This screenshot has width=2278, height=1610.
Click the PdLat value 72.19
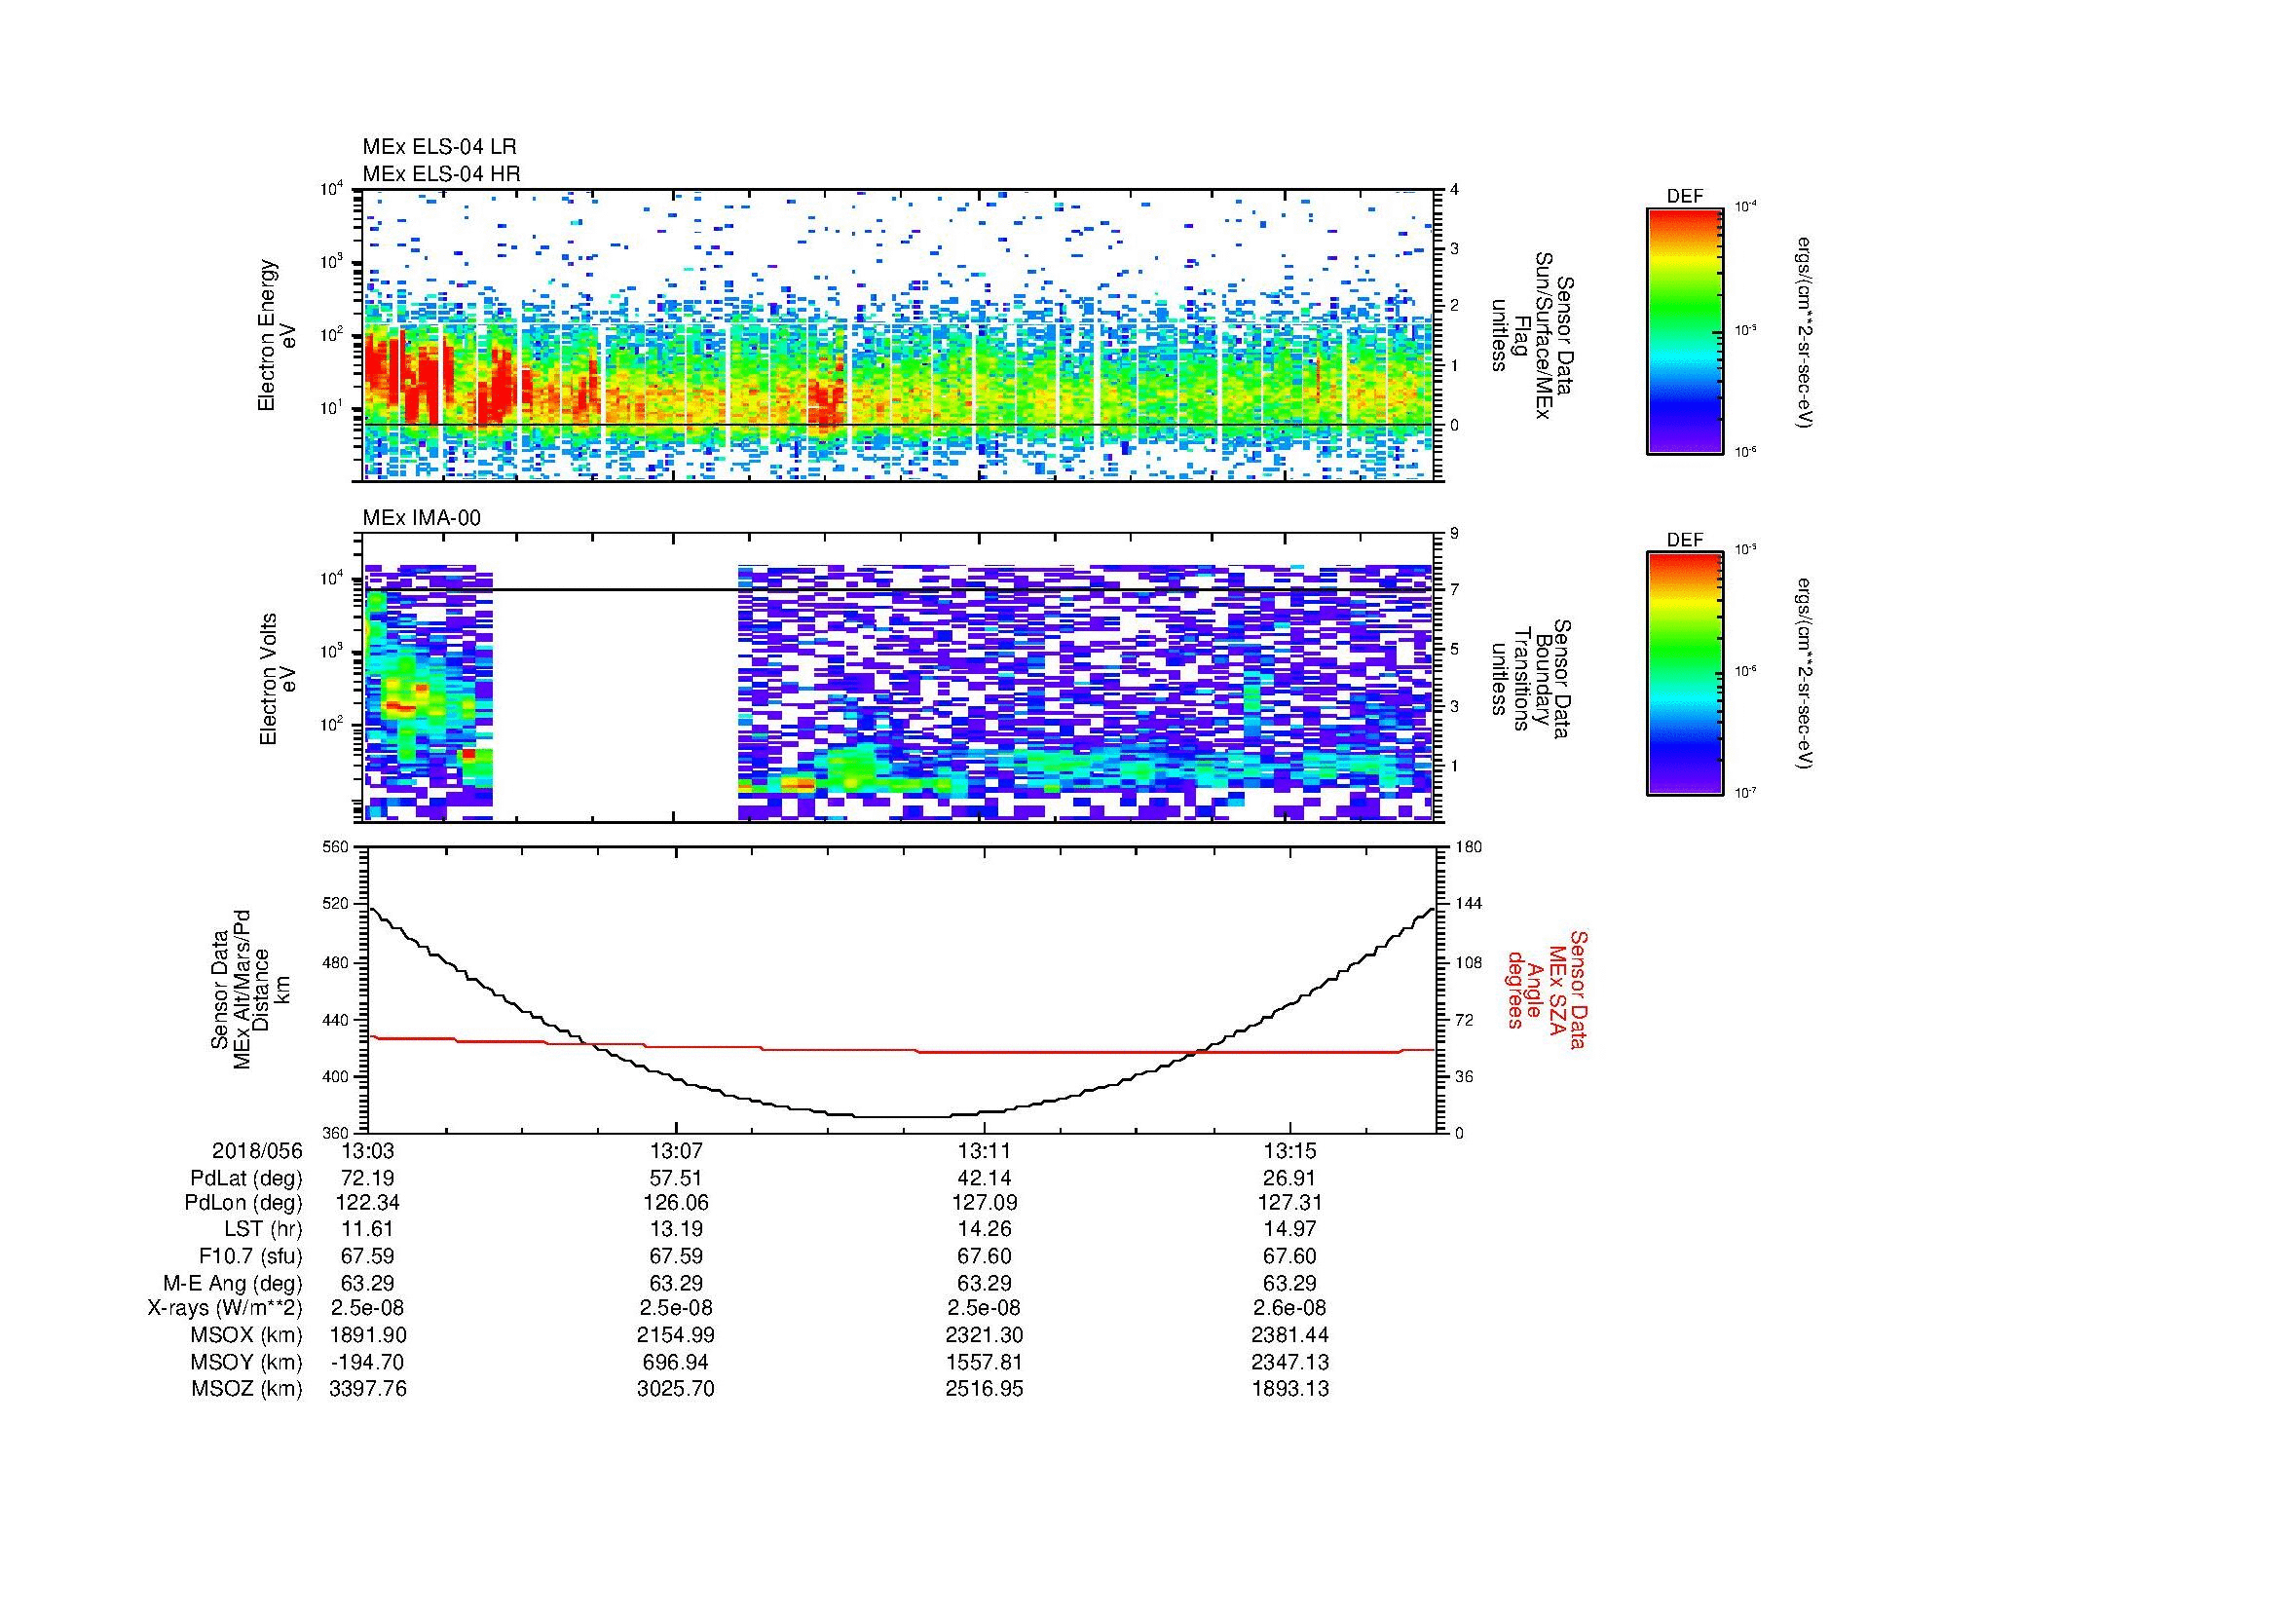click(367, 1179)
